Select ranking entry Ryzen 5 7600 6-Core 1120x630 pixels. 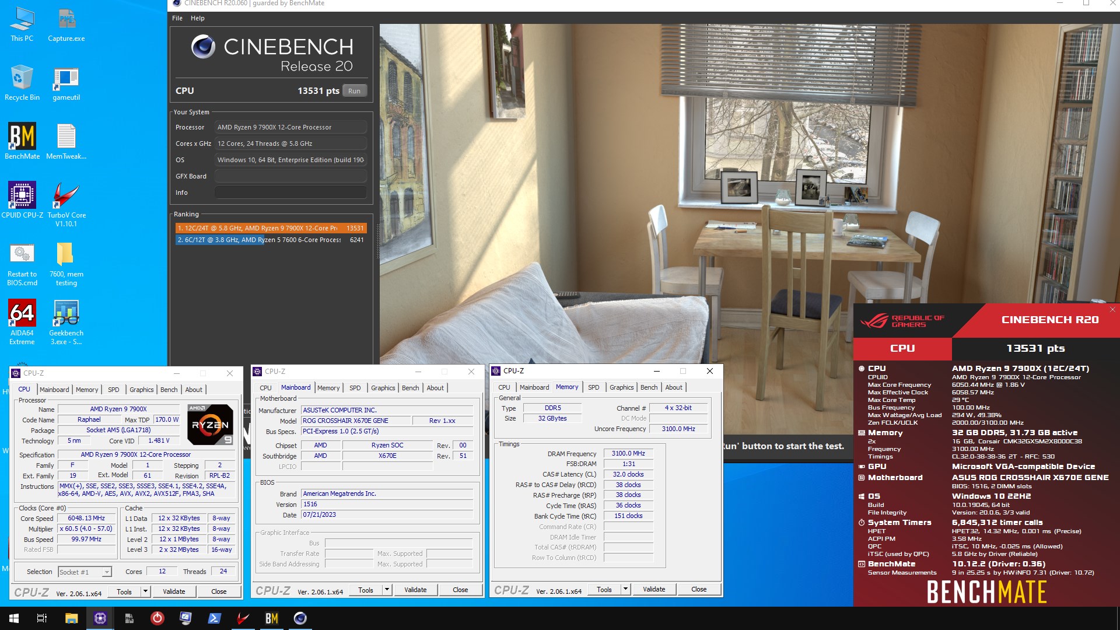271,240
